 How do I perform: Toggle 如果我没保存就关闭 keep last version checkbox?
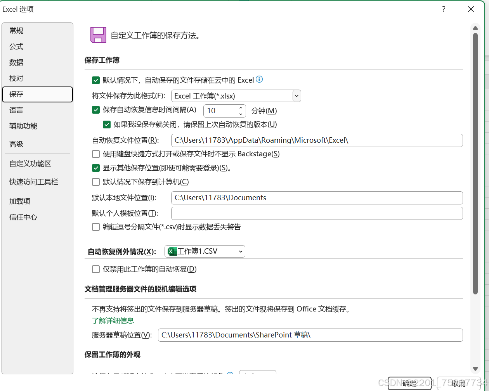coord(107,125)
